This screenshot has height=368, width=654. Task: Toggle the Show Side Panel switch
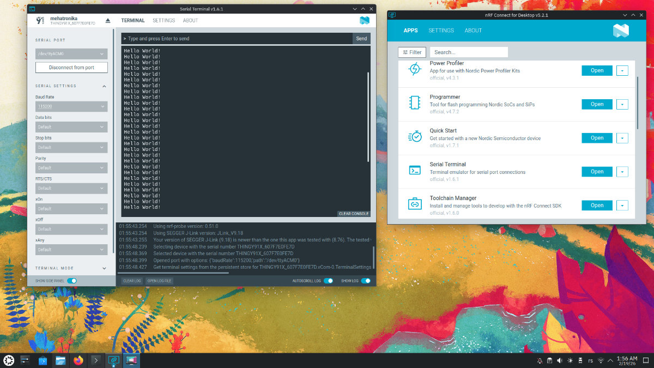(x=72, y=281)
